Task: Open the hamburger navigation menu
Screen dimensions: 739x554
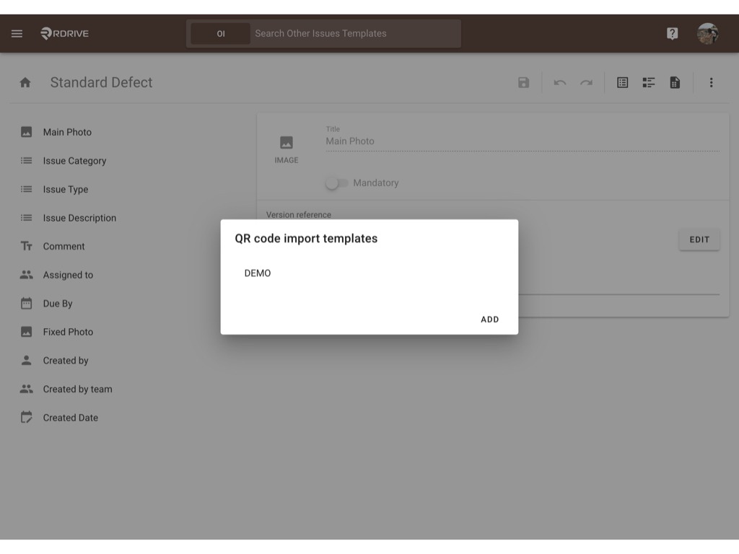Action: (17, 33)
